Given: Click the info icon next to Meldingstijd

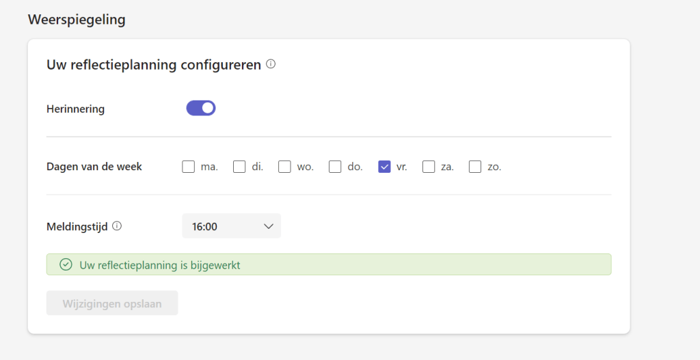Looking at the screenshot, I should point(117,226).
